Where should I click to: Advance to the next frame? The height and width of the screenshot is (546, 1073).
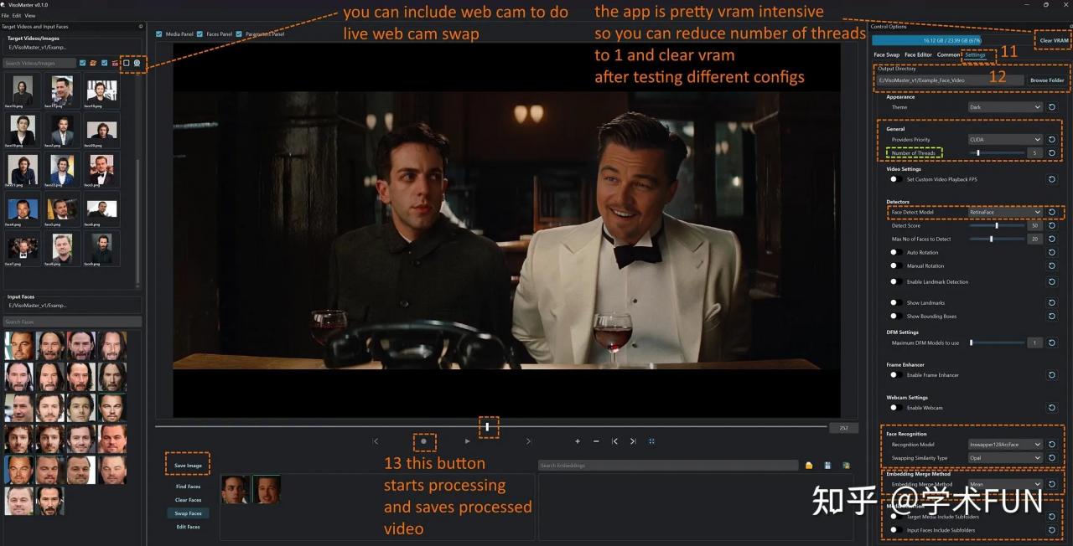pyautogui.click(x=528, y=440)
